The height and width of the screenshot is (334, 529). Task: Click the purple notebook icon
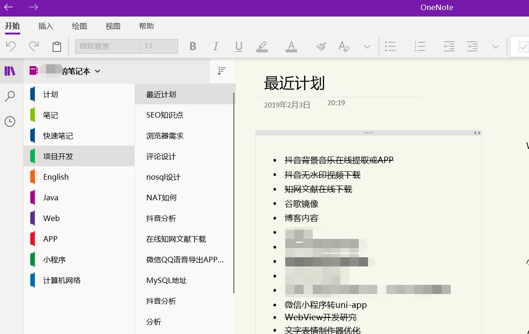click(x=34, y=71)
